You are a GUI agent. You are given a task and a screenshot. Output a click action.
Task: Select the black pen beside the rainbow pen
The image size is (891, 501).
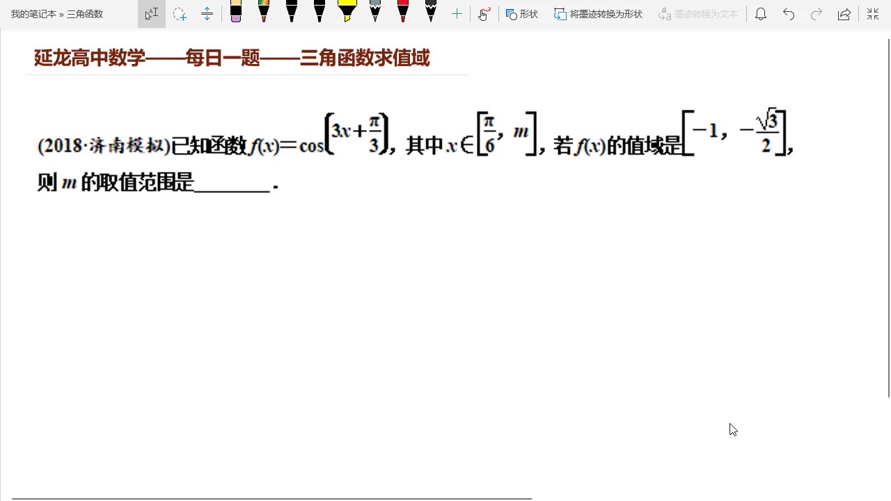(292, 12)
